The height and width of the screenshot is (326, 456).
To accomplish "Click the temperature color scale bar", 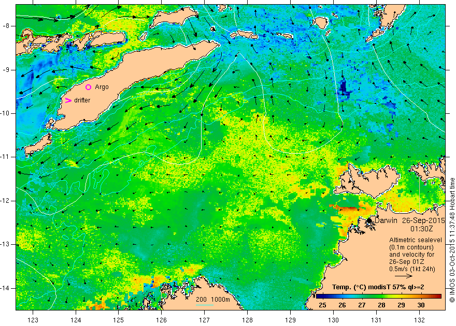I will [378, 297].
